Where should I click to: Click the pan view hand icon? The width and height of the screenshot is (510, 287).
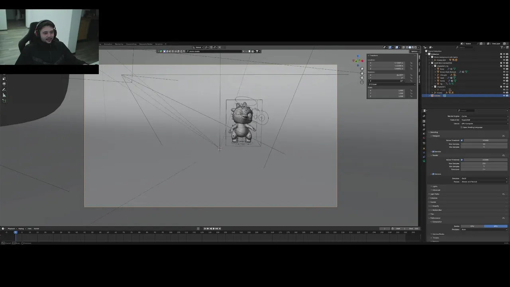click(362, 73)
